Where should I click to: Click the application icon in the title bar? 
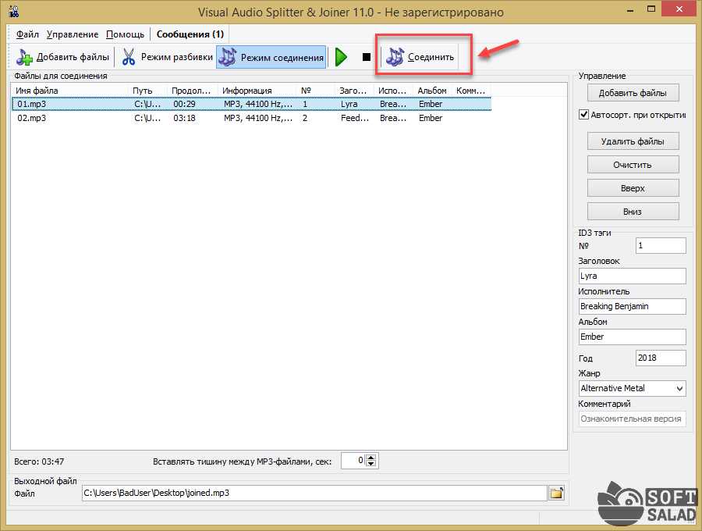tap(14, 11)
